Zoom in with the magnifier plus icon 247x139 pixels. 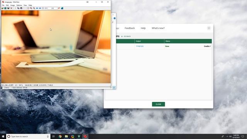coord(31,8)
